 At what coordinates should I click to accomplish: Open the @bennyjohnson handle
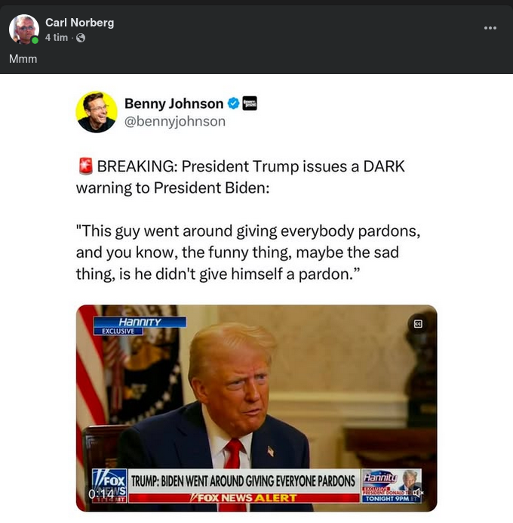175,122
